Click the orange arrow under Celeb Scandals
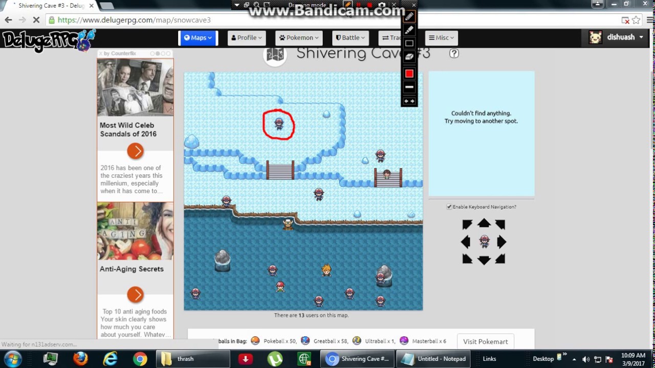The width and height of the screenshot is (655, 368). pos(136,151)
